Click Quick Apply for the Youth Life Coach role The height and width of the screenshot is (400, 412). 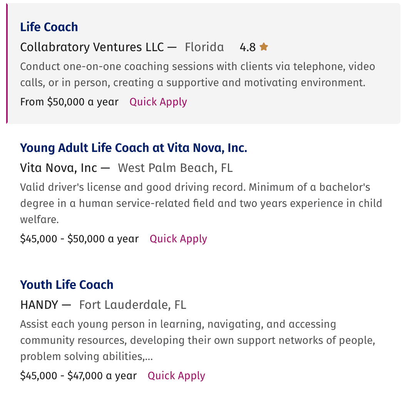pyautogui.click(x=176, y=375)
